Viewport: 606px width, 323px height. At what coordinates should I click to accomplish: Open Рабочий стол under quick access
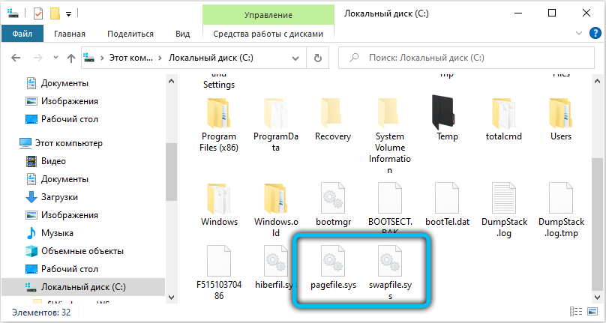(70, 119)
